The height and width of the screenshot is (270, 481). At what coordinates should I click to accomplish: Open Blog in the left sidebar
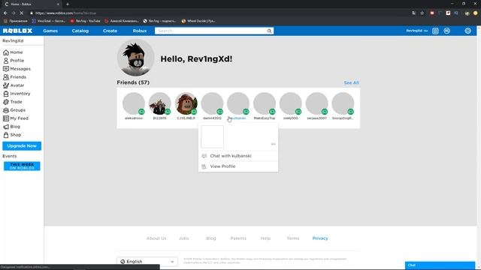click(x=12, y=127)
